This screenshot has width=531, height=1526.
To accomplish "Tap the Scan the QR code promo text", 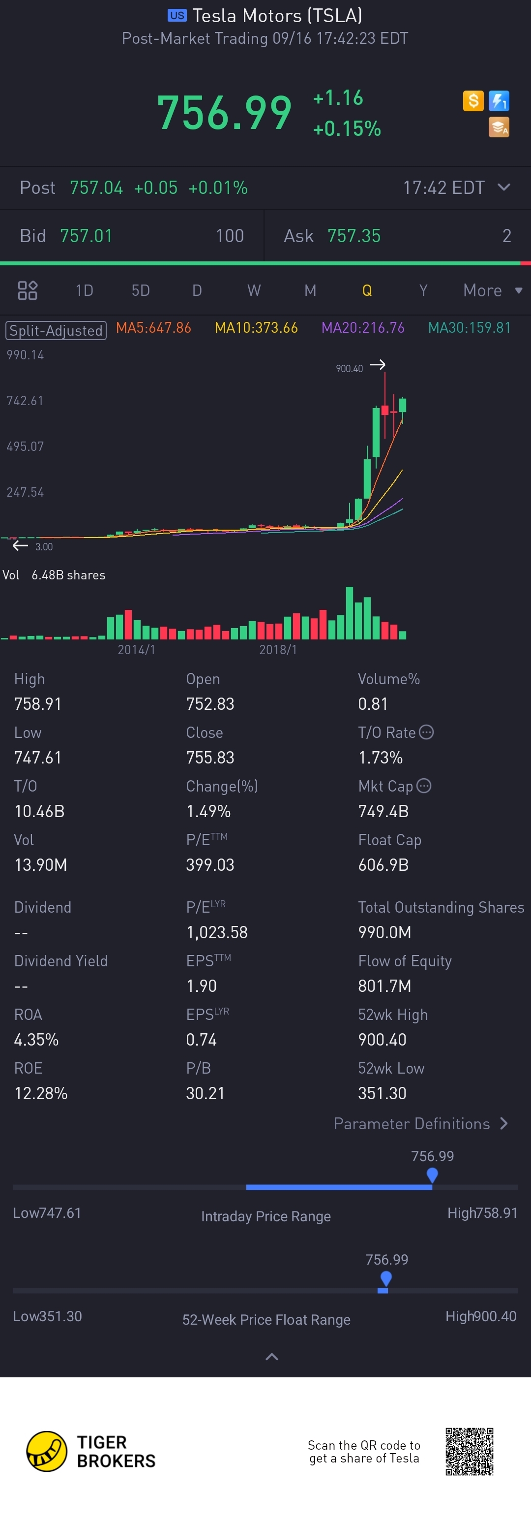I will [364, 1452].
